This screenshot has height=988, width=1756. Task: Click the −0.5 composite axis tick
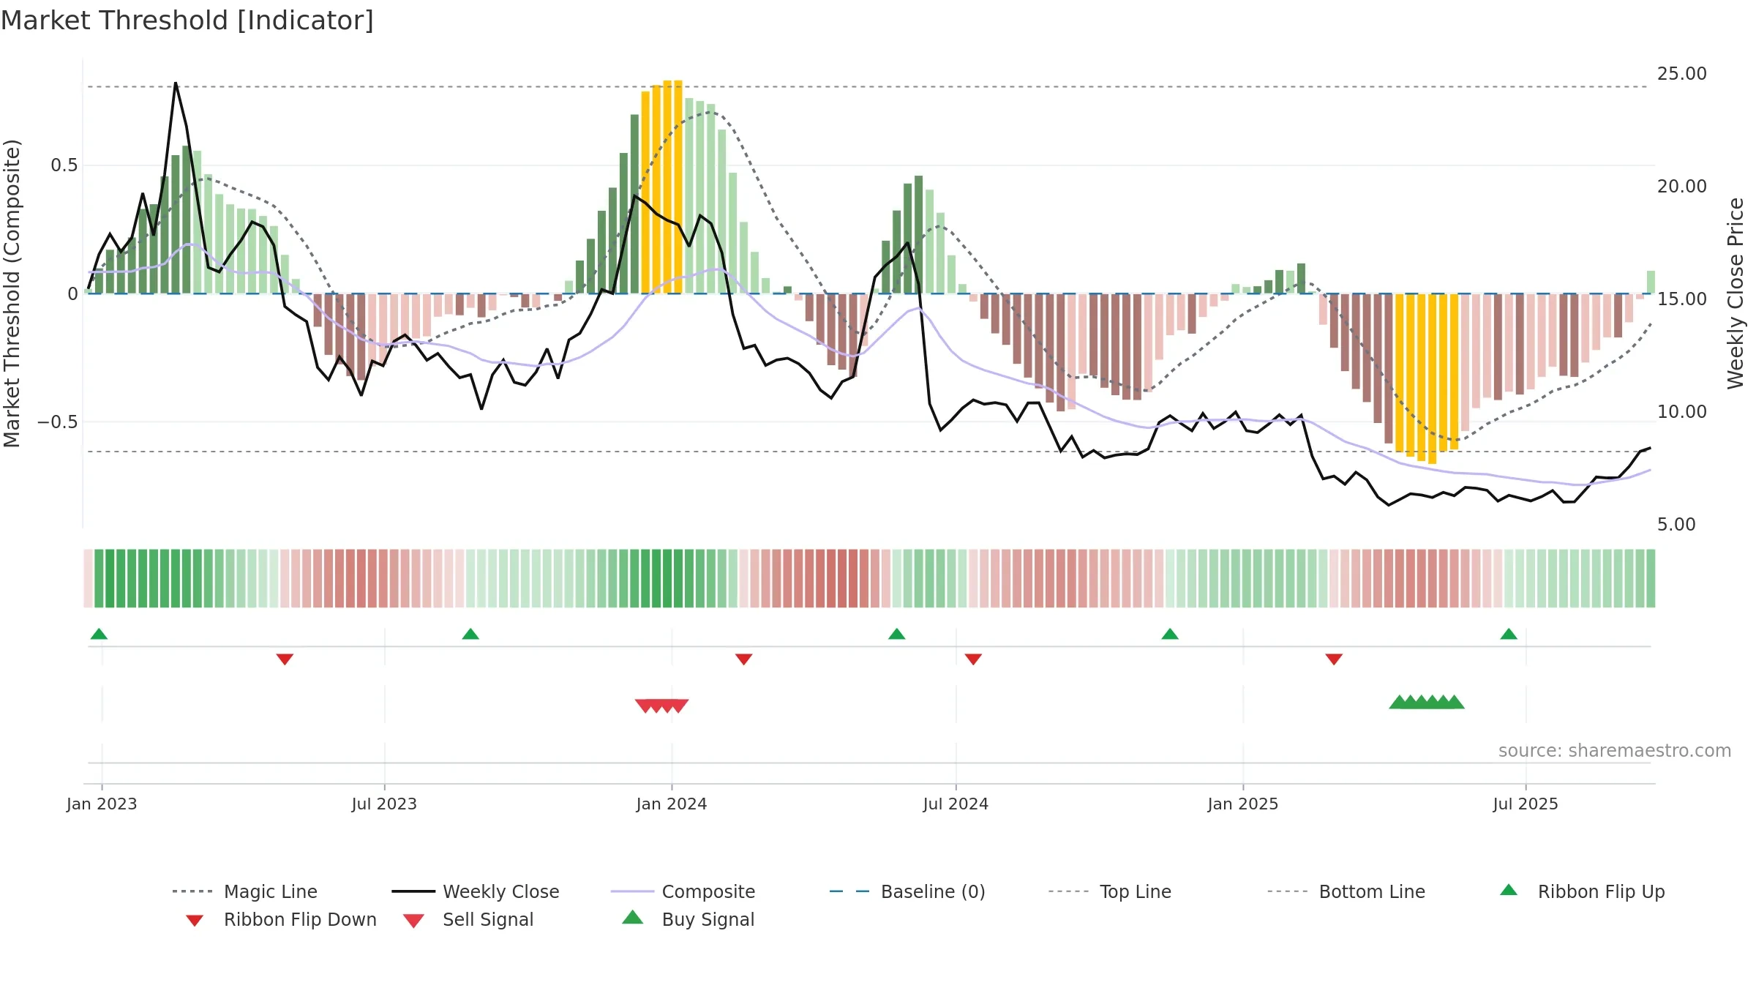57,422
